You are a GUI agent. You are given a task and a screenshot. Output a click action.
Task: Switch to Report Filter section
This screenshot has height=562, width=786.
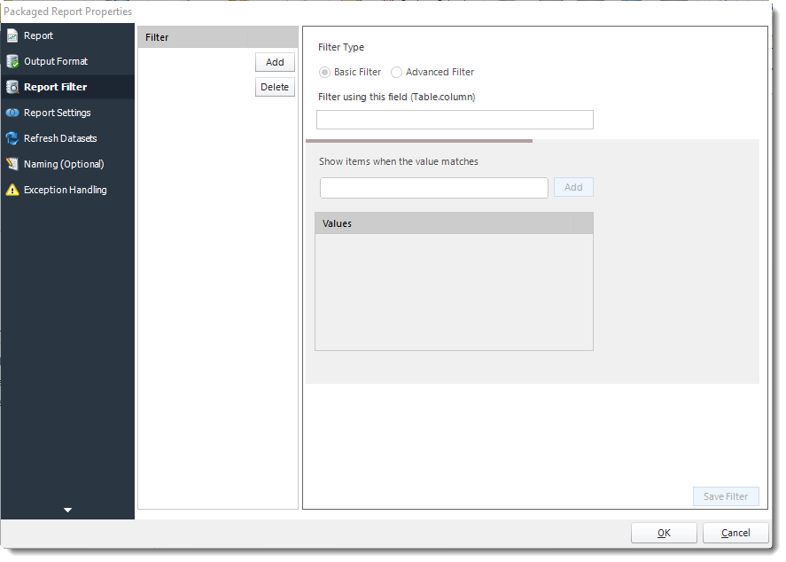pyautogui.click(x=67, y=87)
